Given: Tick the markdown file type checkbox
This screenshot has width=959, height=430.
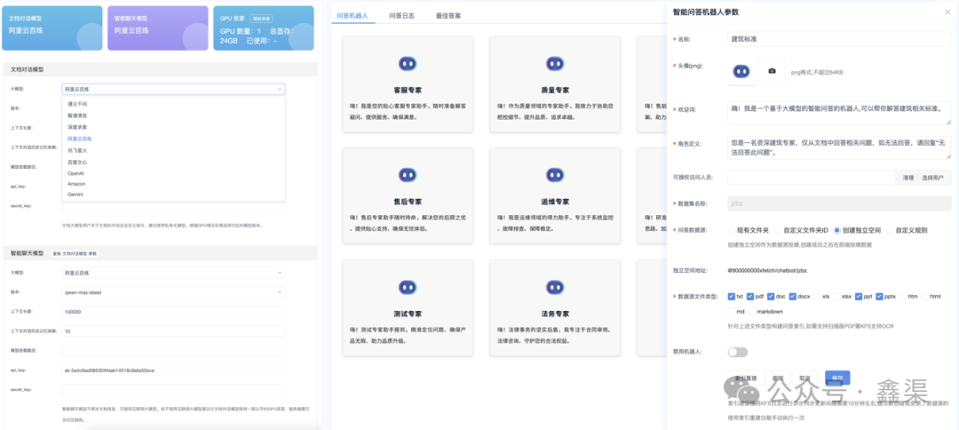Looking at the screenshot, I should pyautogui.click(x=752, y=311).
